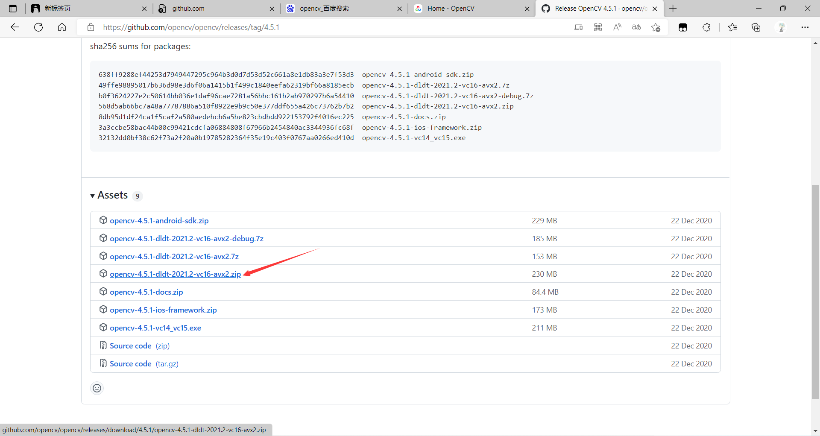Download opencv-4.5.1-docs.zip

coord(146,292)
